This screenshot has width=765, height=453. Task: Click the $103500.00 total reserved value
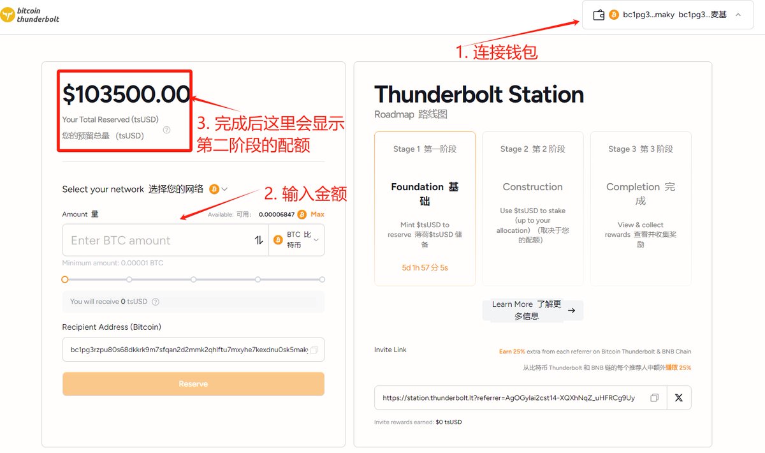coord(126,94)
